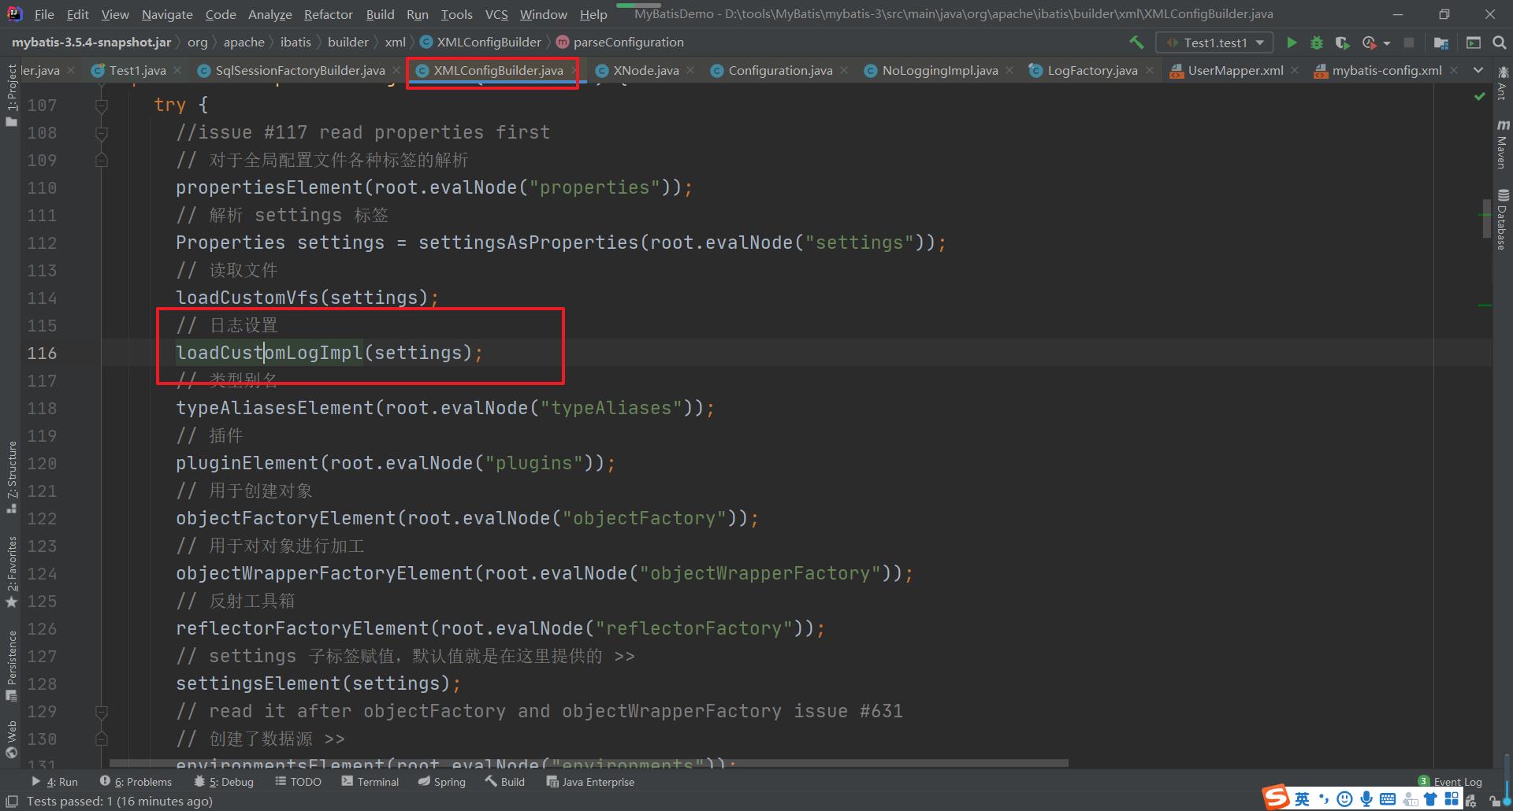Open the Structure tool window

tap(11, 477)
